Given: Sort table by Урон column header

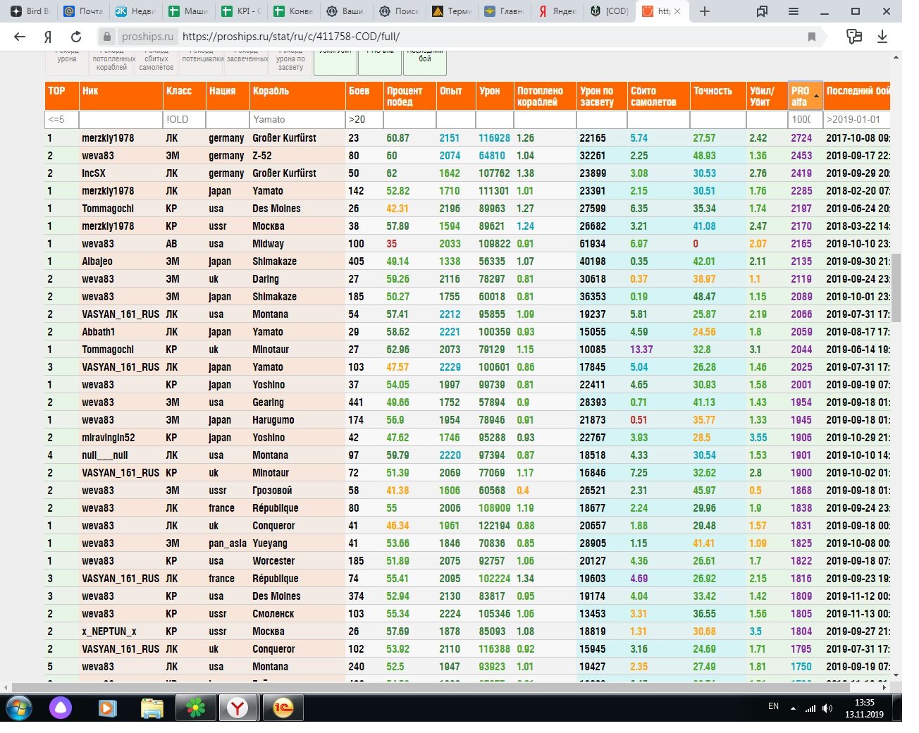Looking at the screenshot, I should coord(495,96).
